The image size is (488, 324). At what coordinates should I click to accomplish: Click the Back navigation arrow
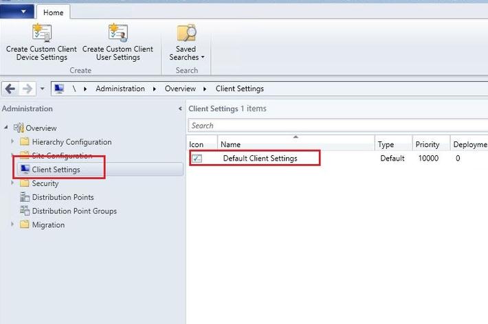(10, 89)
